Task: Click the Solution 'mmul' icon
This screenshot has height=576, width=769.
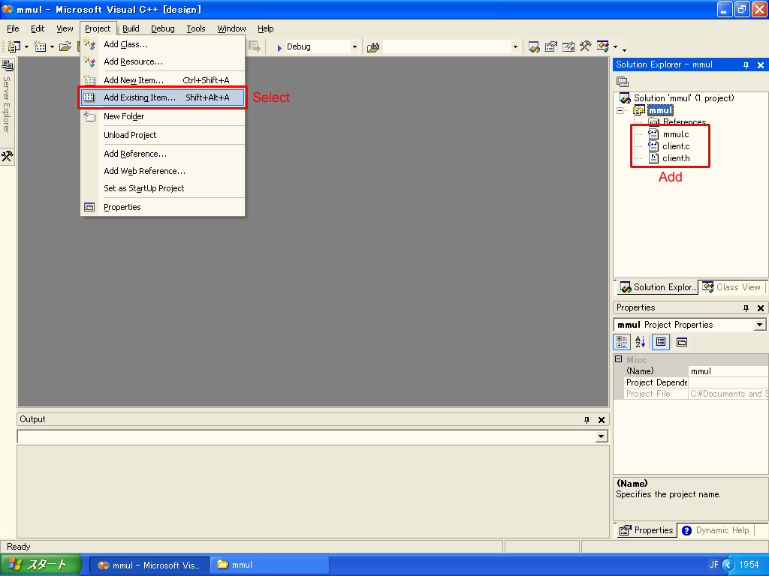Action: pyautogui.click(x=625, y=98)
